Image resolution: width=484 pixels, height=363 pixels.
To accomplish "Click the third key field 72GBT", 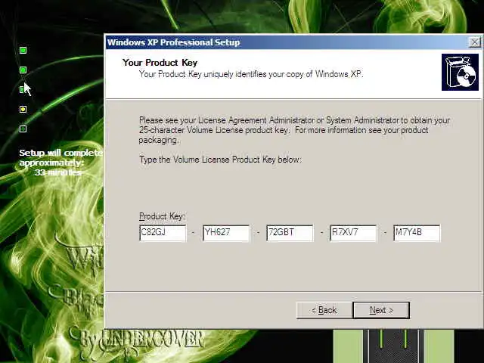I will coord(290,233).
